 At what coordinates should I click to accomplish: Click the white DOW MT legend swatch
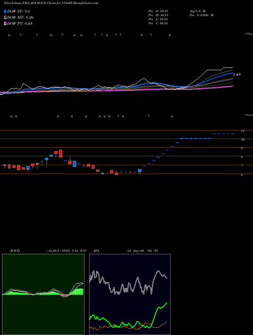pyautogui.click(x=5, y=18)
